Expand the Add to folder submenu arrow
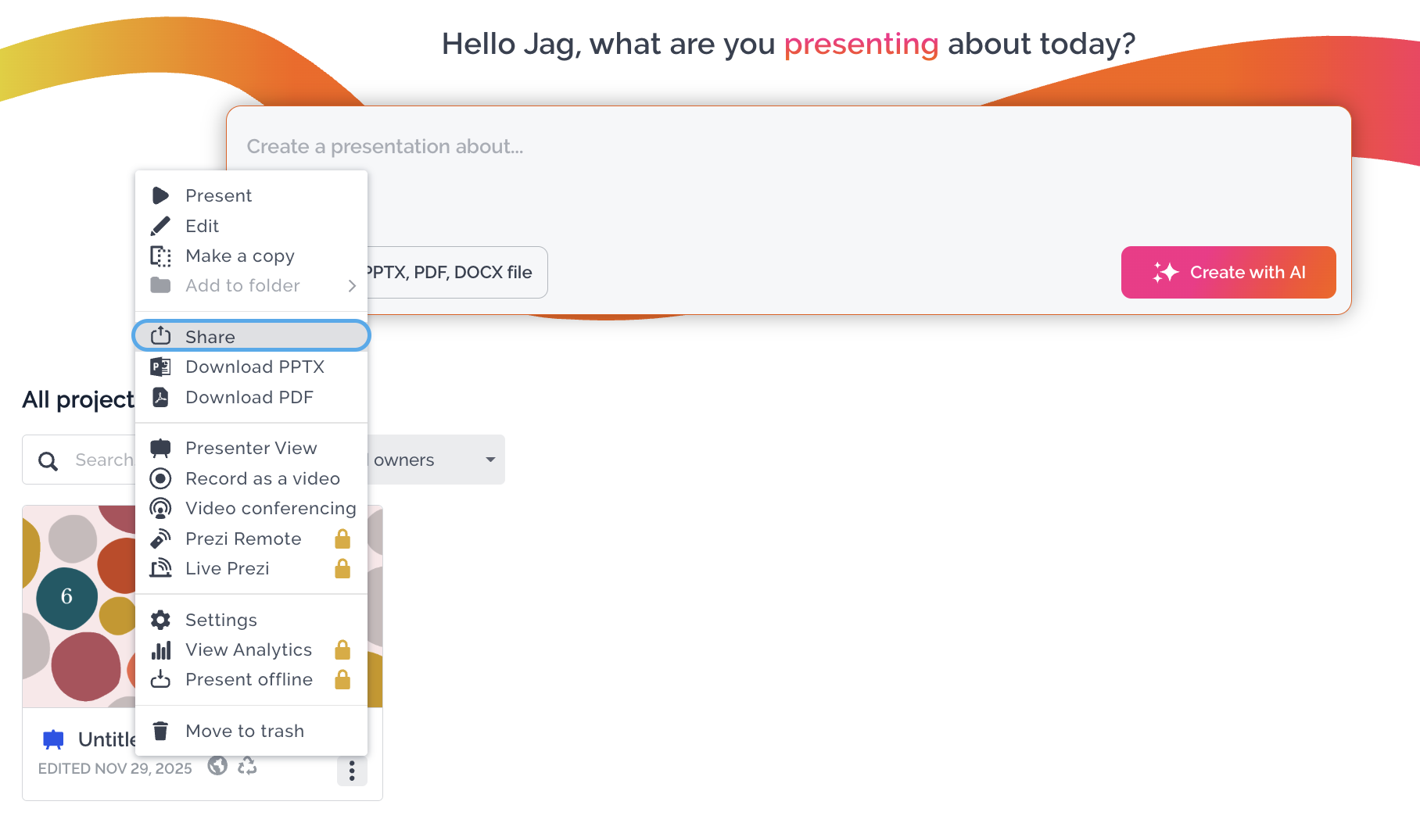Screen dimensions: 1420x830 352,286
